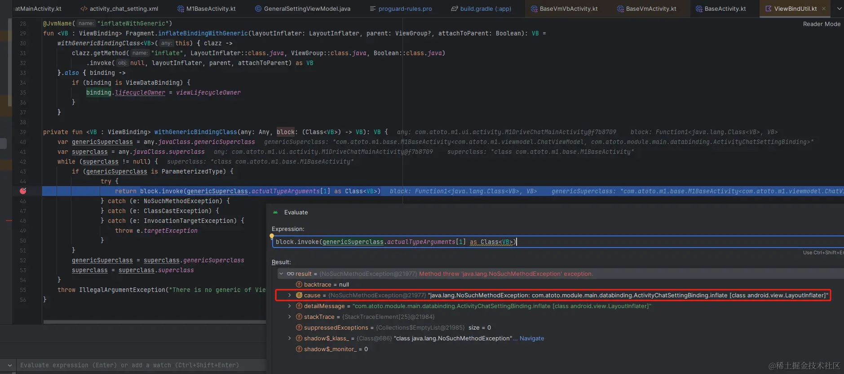
Task: Switch to the M1BaseActivity.kt tab
Action: (x=206, y=9)
